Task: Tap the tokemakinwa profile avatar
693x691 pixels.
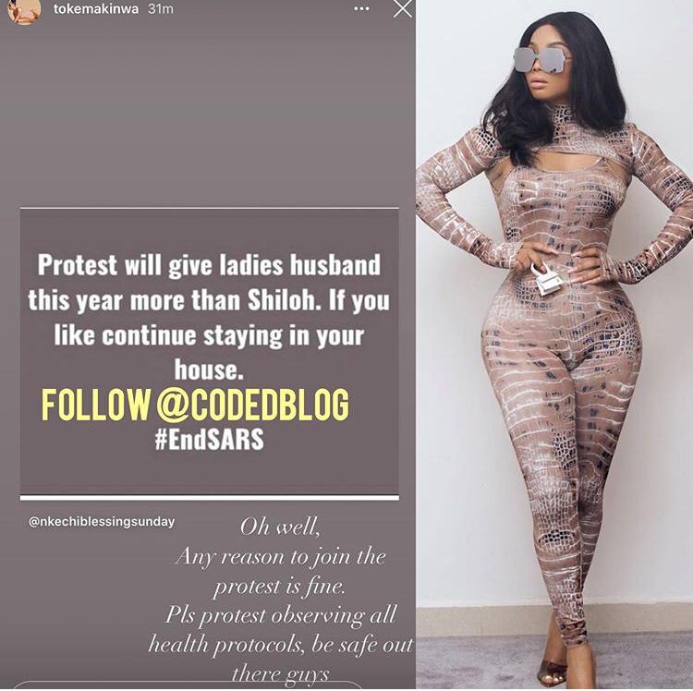Action: click(24, 11)
